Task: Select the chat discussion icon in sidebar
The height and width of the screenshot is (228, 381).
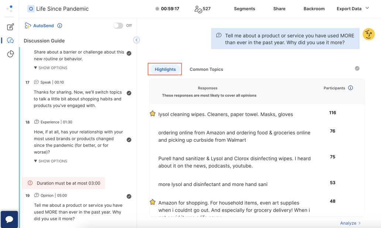Action: click(x=11, y=40)
